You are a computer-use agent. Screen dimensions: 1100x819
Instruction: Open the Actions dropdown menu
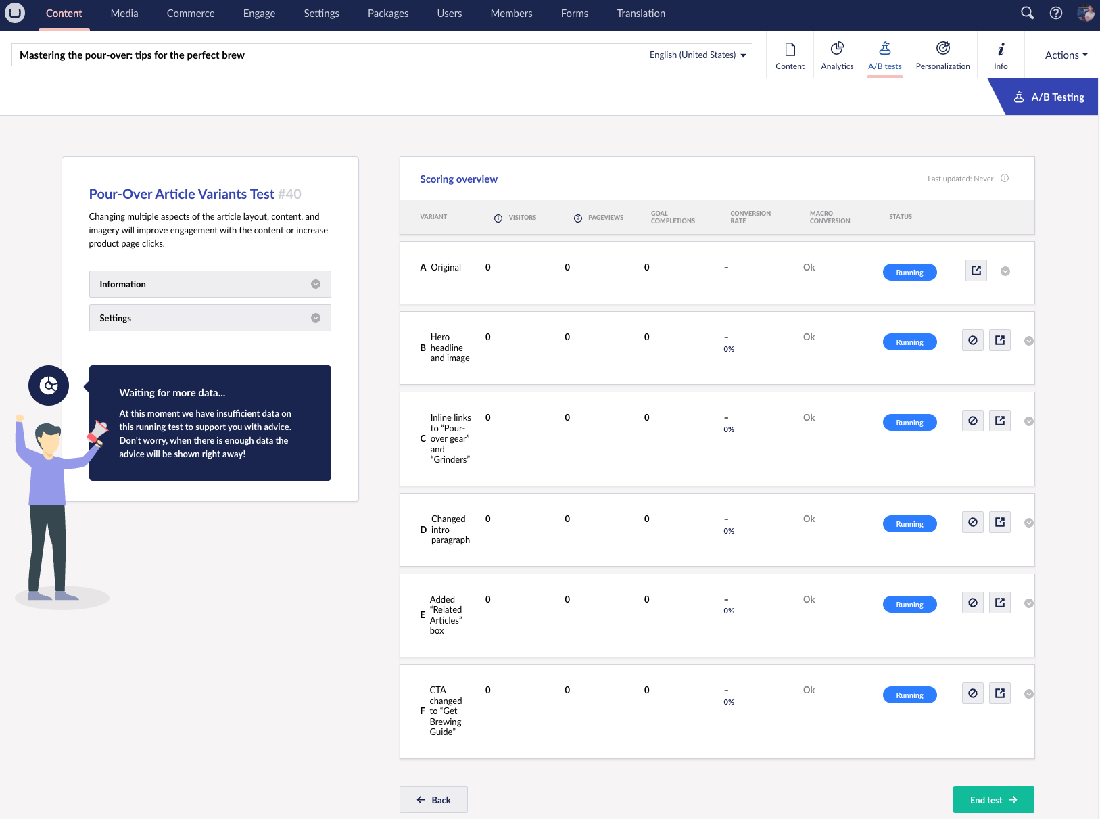[x=1066, y=55]
